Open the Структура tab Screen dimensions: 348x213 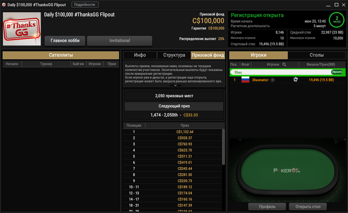[x=174, y=55]
